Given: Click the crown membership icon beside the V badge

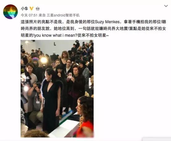Looking at the screenshot, I should [x=38, y=9].
